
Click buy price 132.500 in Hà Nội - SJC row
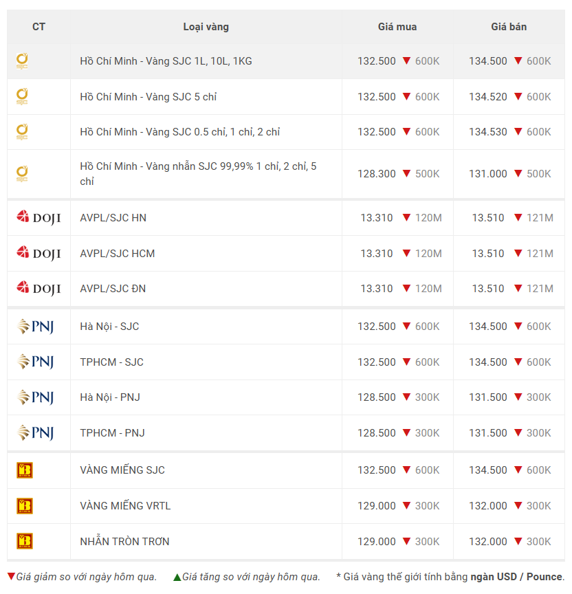[377, 327]
